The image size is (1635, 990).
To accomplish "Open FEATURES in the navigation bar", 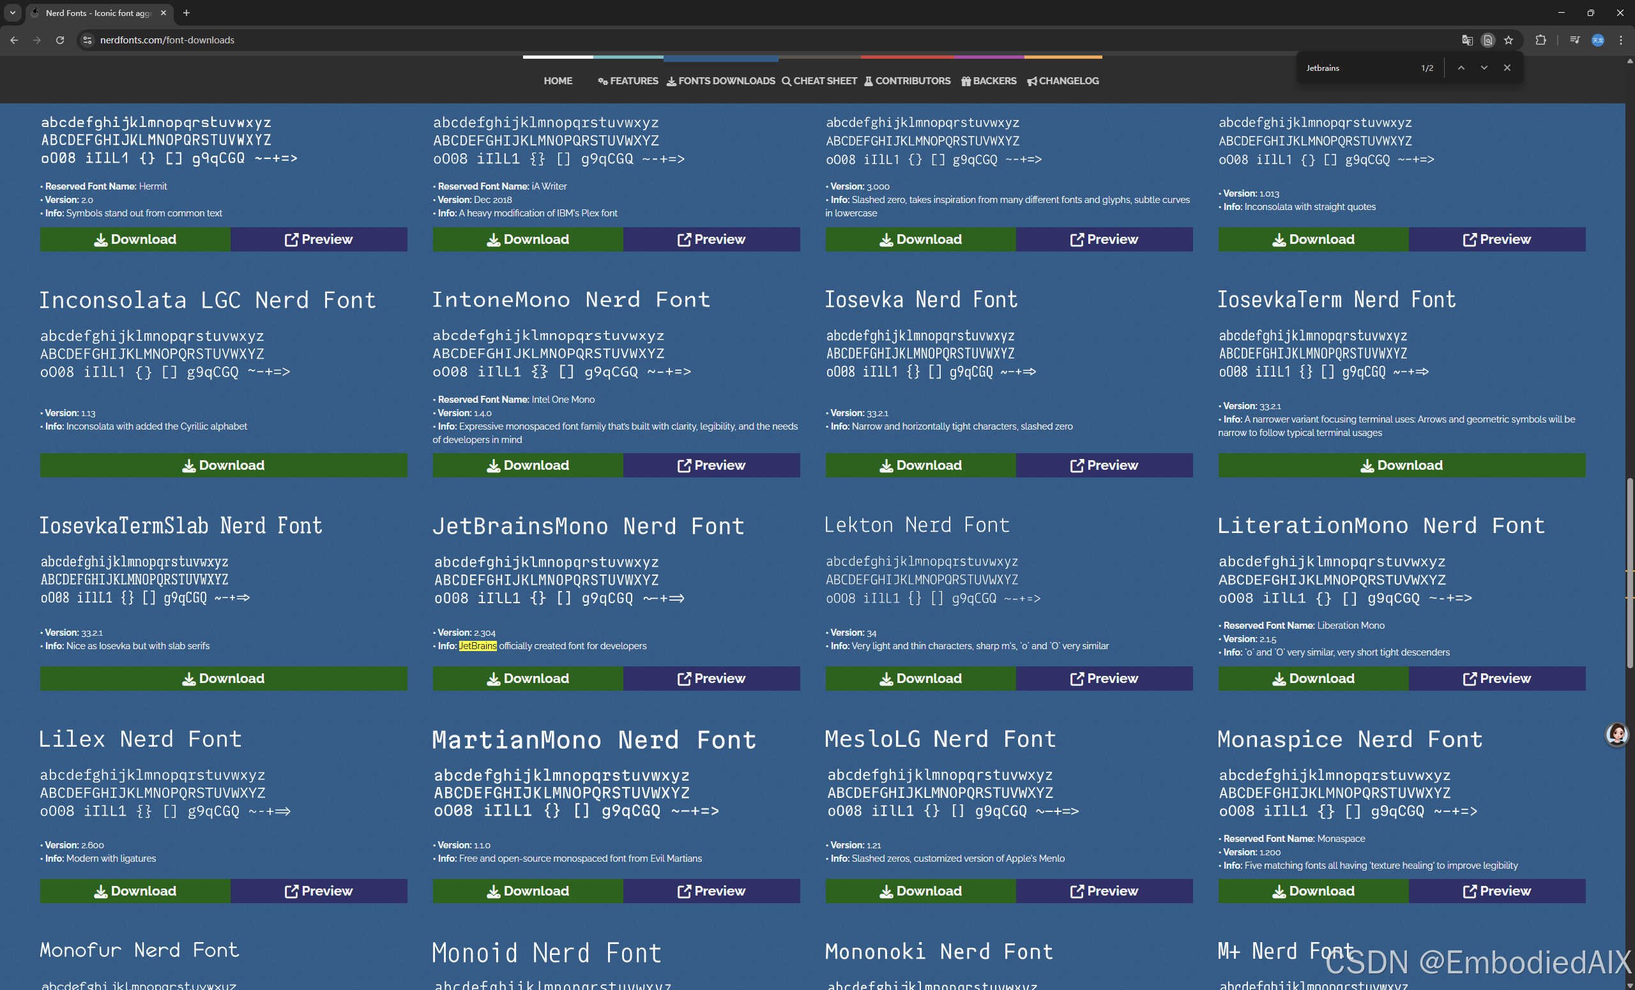I will pyautogui.click(x=628, y=81).
